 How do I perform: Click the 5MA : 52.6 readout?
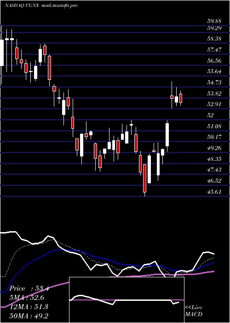click(x=27, y=298)
